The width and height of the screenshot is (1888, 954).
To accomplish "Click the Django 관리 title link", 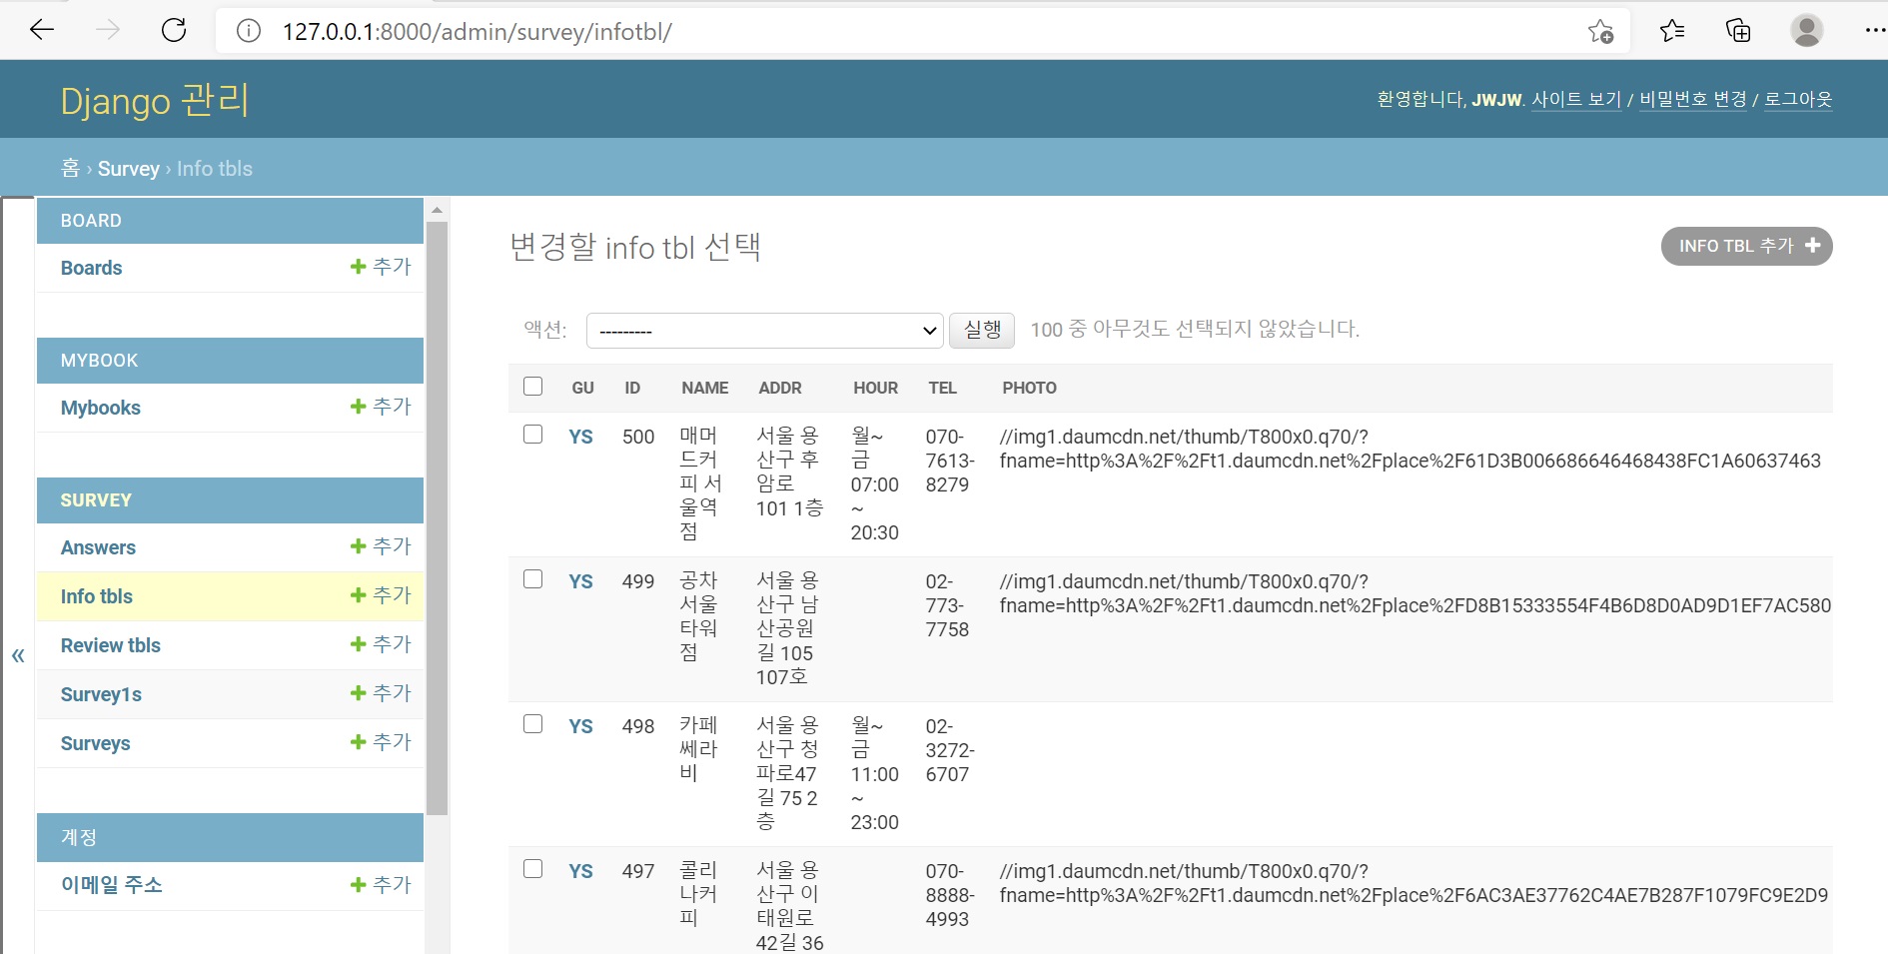I will 155,100.
